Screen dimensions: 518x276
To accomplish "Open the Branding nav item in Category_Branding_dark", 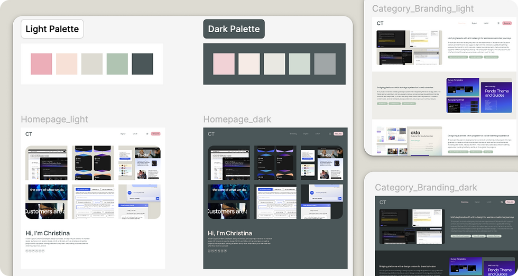I will tap(465, 202).
